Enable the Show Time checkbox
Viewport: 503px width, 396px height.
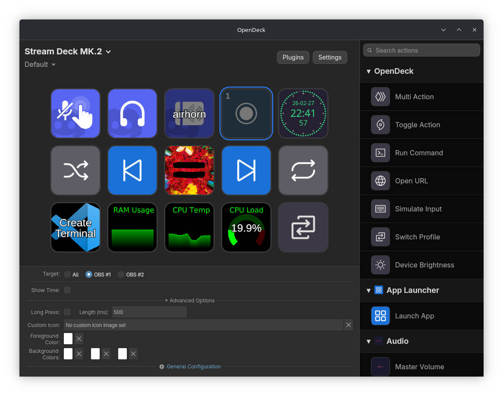[67, 290]
